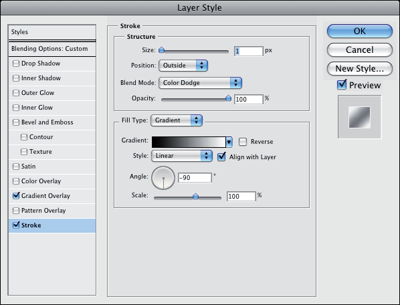The width and height of the screenshot is (400, 305).
Task: Open the Position dropdown
Action: pos(183,66)
